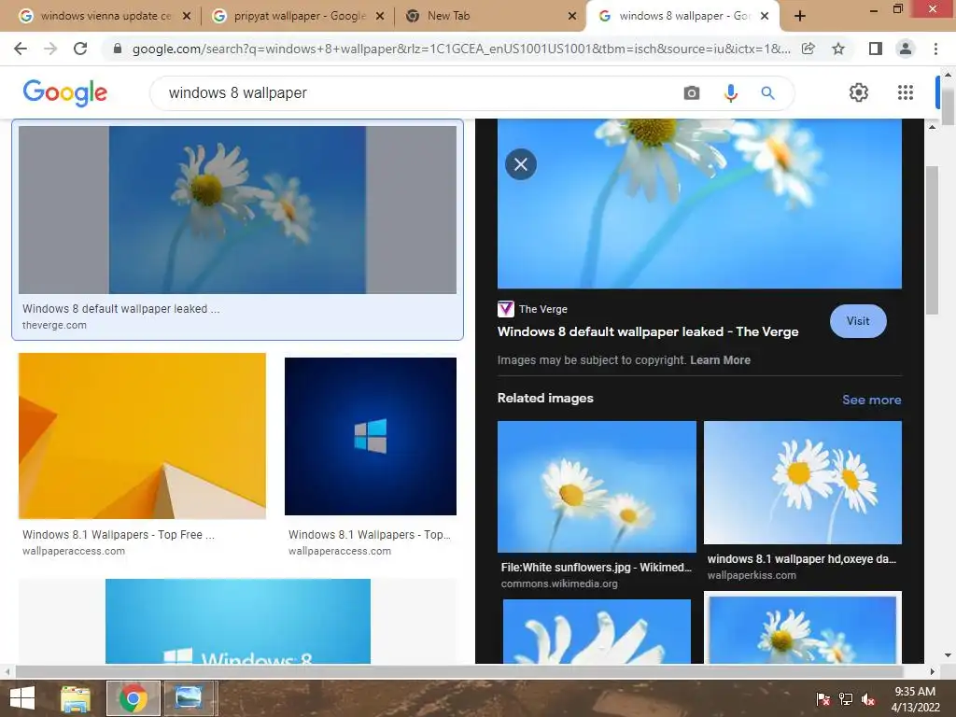Viewport: 956px width, 717px height.
Task: Click the commons.wikimedia.org source text
Action: (x=559, y=583)
